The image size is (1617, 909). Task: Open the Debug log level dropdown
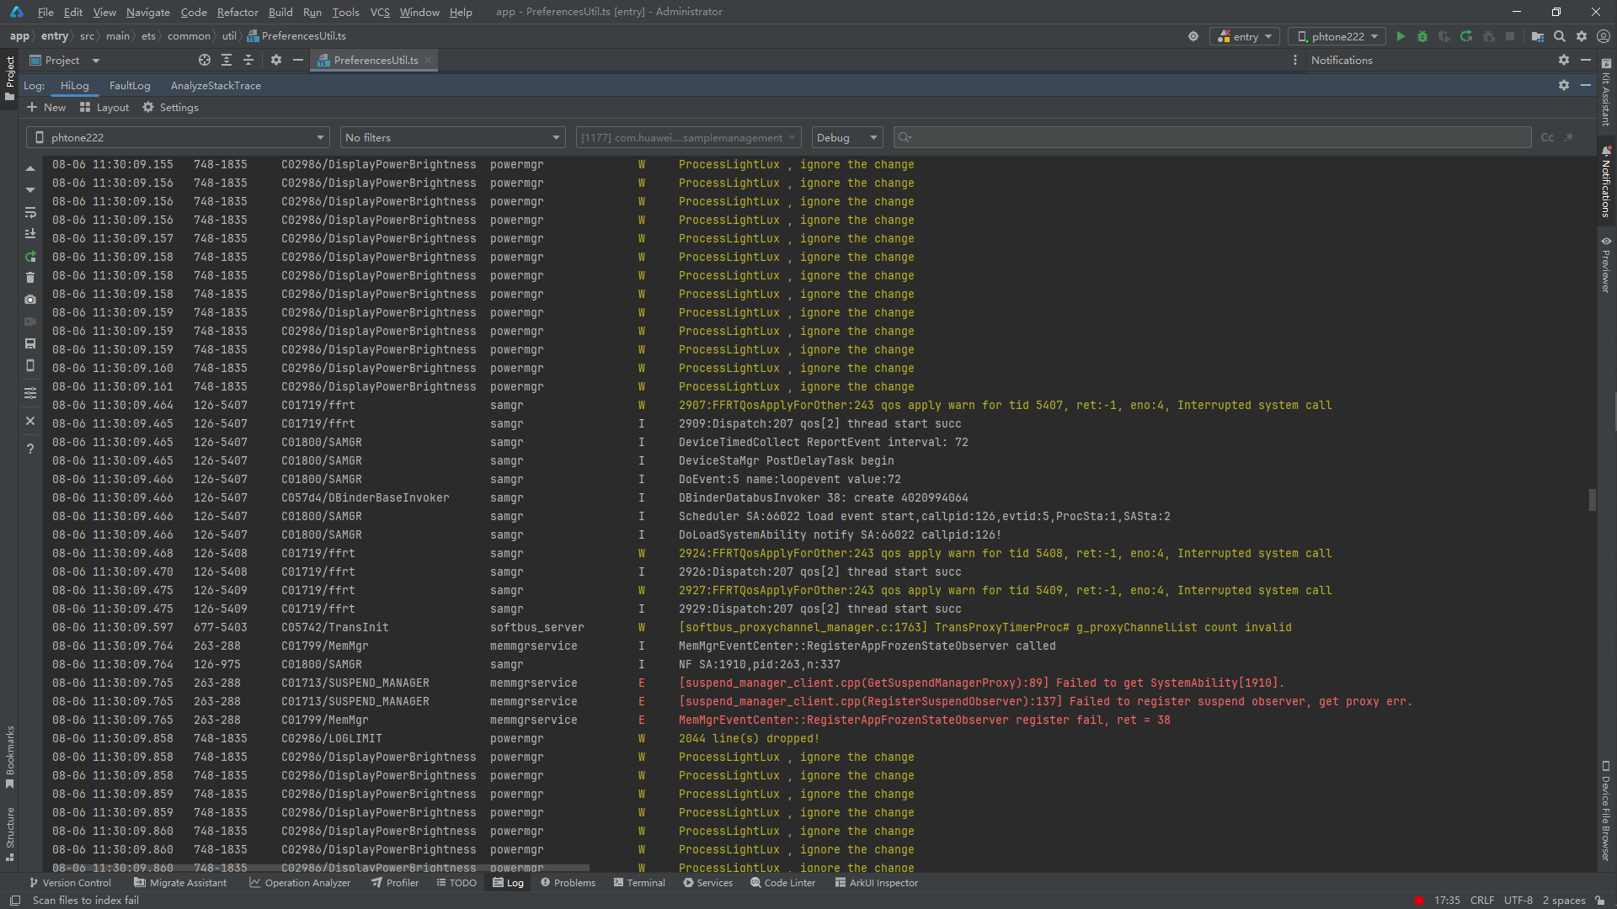847,137
